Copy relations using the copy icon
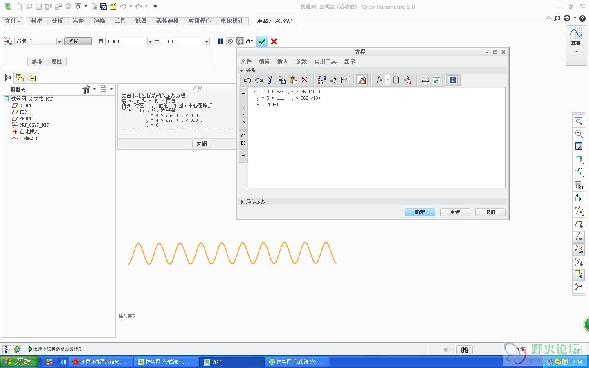The width and height of the screenshot is (589, 368). [281, 80]
